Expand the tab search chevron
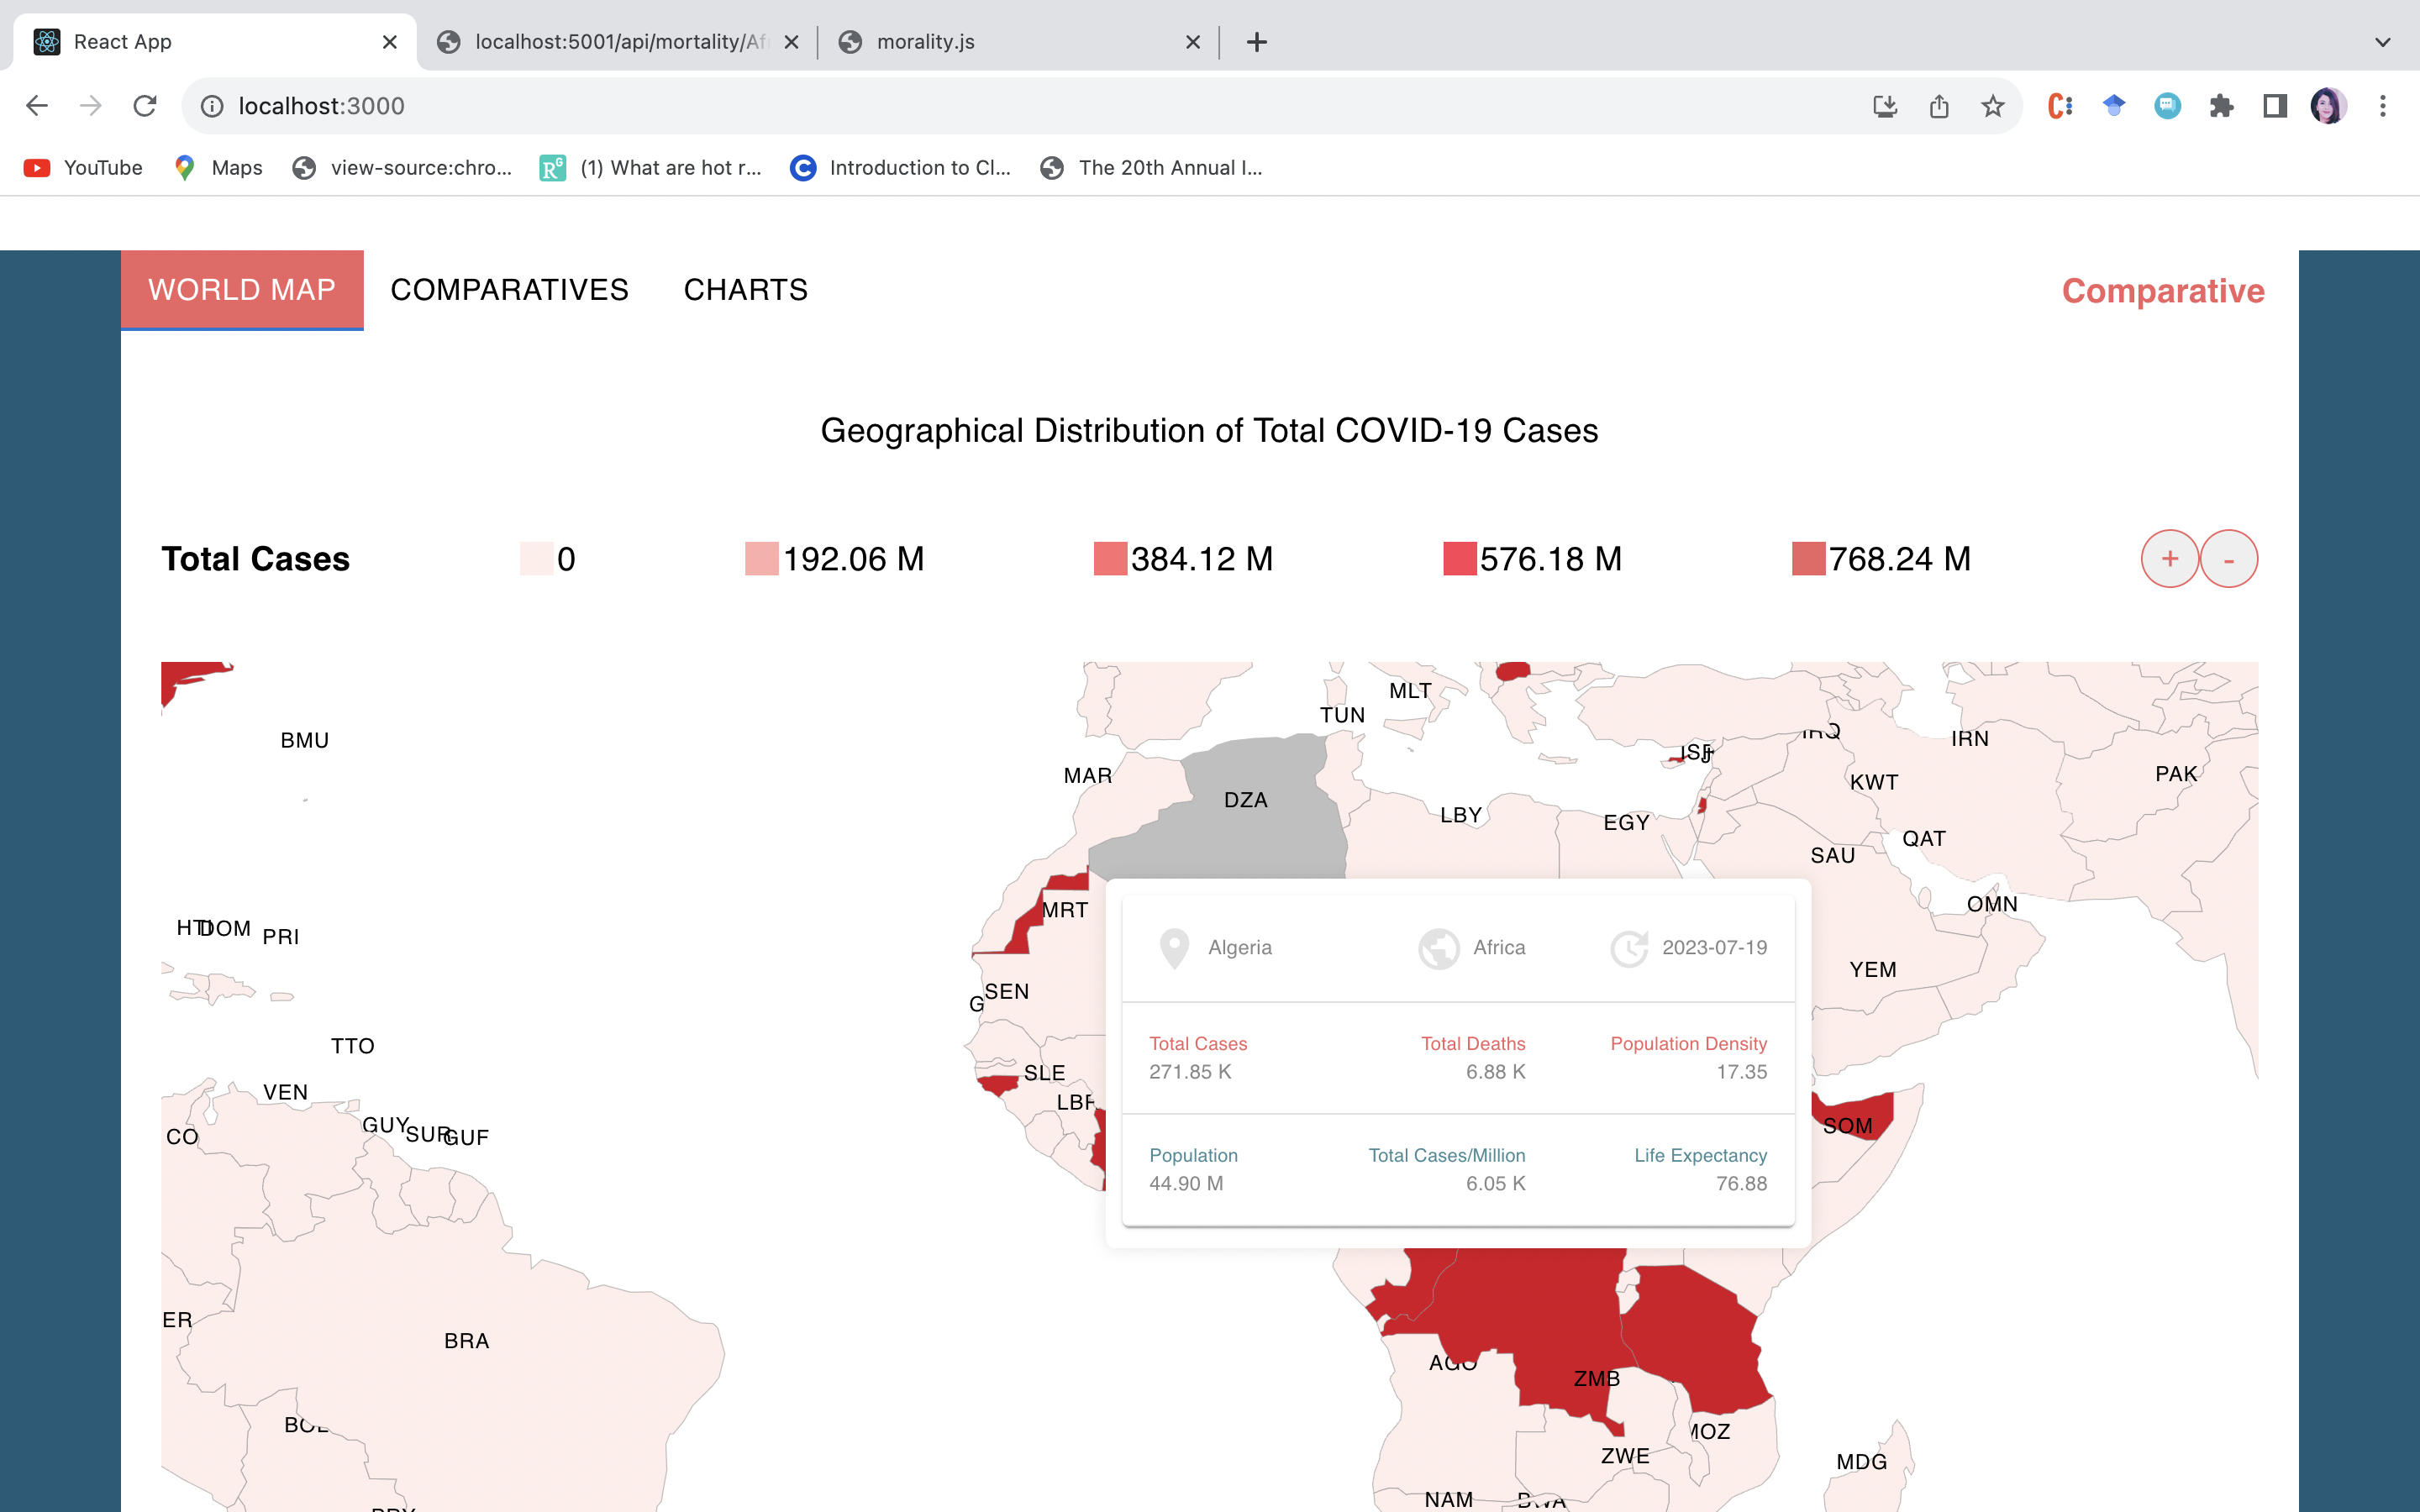The width and height of the screenshot is (2420, 1512). 2383,42
